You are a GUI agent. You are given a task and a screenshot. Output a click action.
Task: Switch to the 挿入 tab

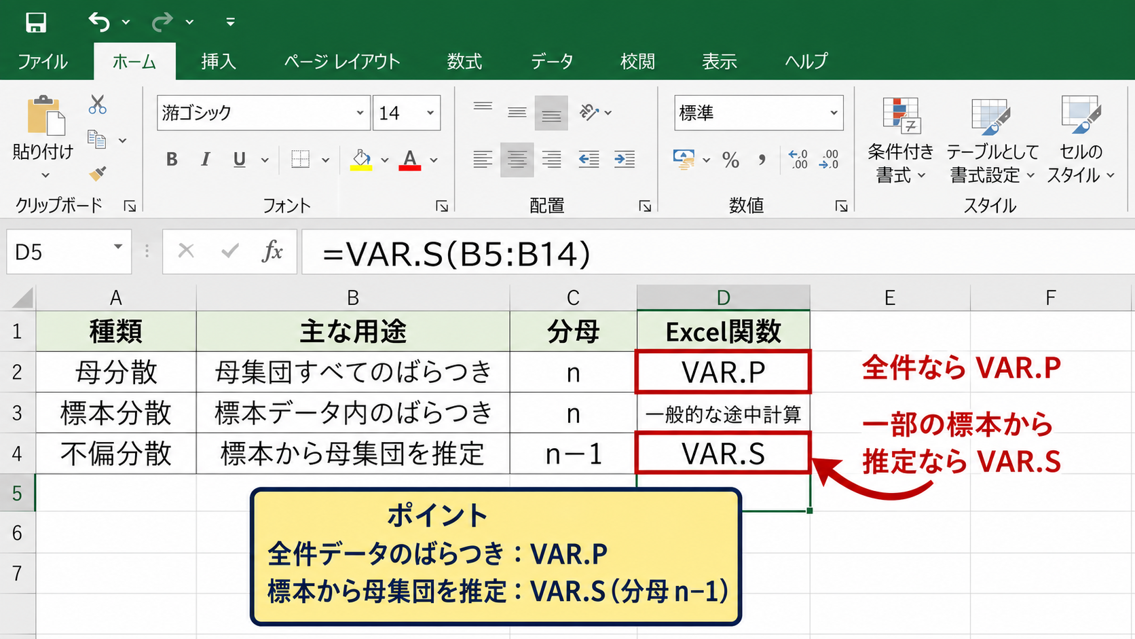pos(219,62)
